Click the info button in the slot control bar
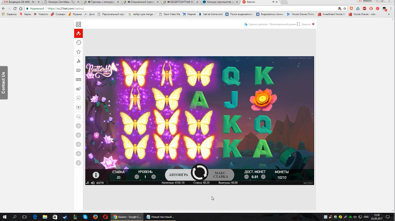395x221 pixels. pos(96,175)
